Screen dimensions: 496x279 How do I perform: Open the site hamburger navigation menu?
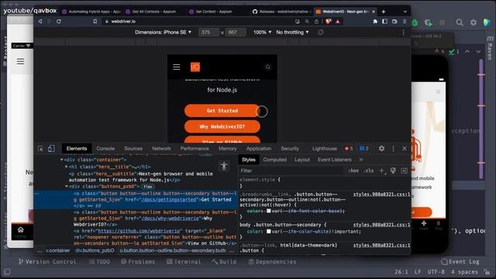coord(177,67)
